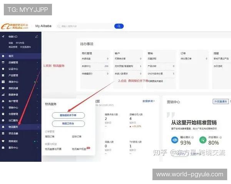The height and width of the screenshot is (184, 231).
Task: Select the 物流服务 menu label
Action: pos(13,127)
